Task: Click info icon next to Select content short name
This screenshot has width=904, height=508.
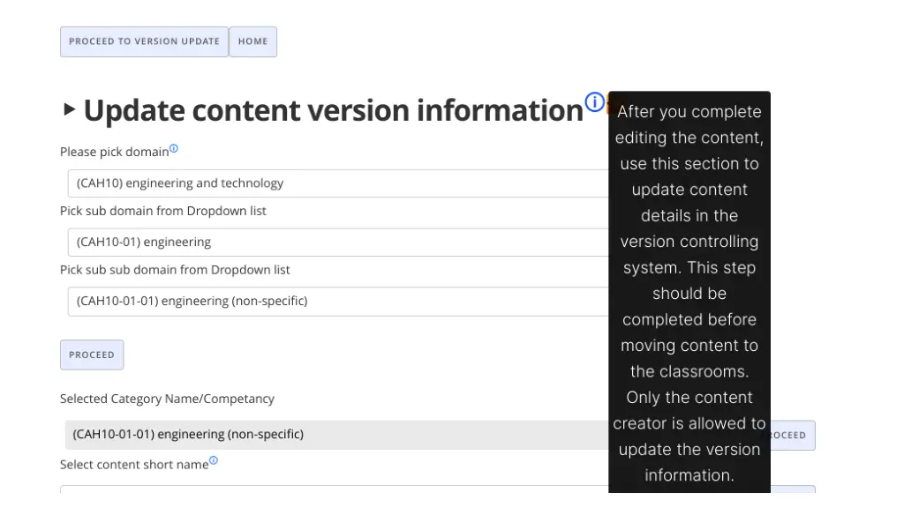Action: coord(214,460)
